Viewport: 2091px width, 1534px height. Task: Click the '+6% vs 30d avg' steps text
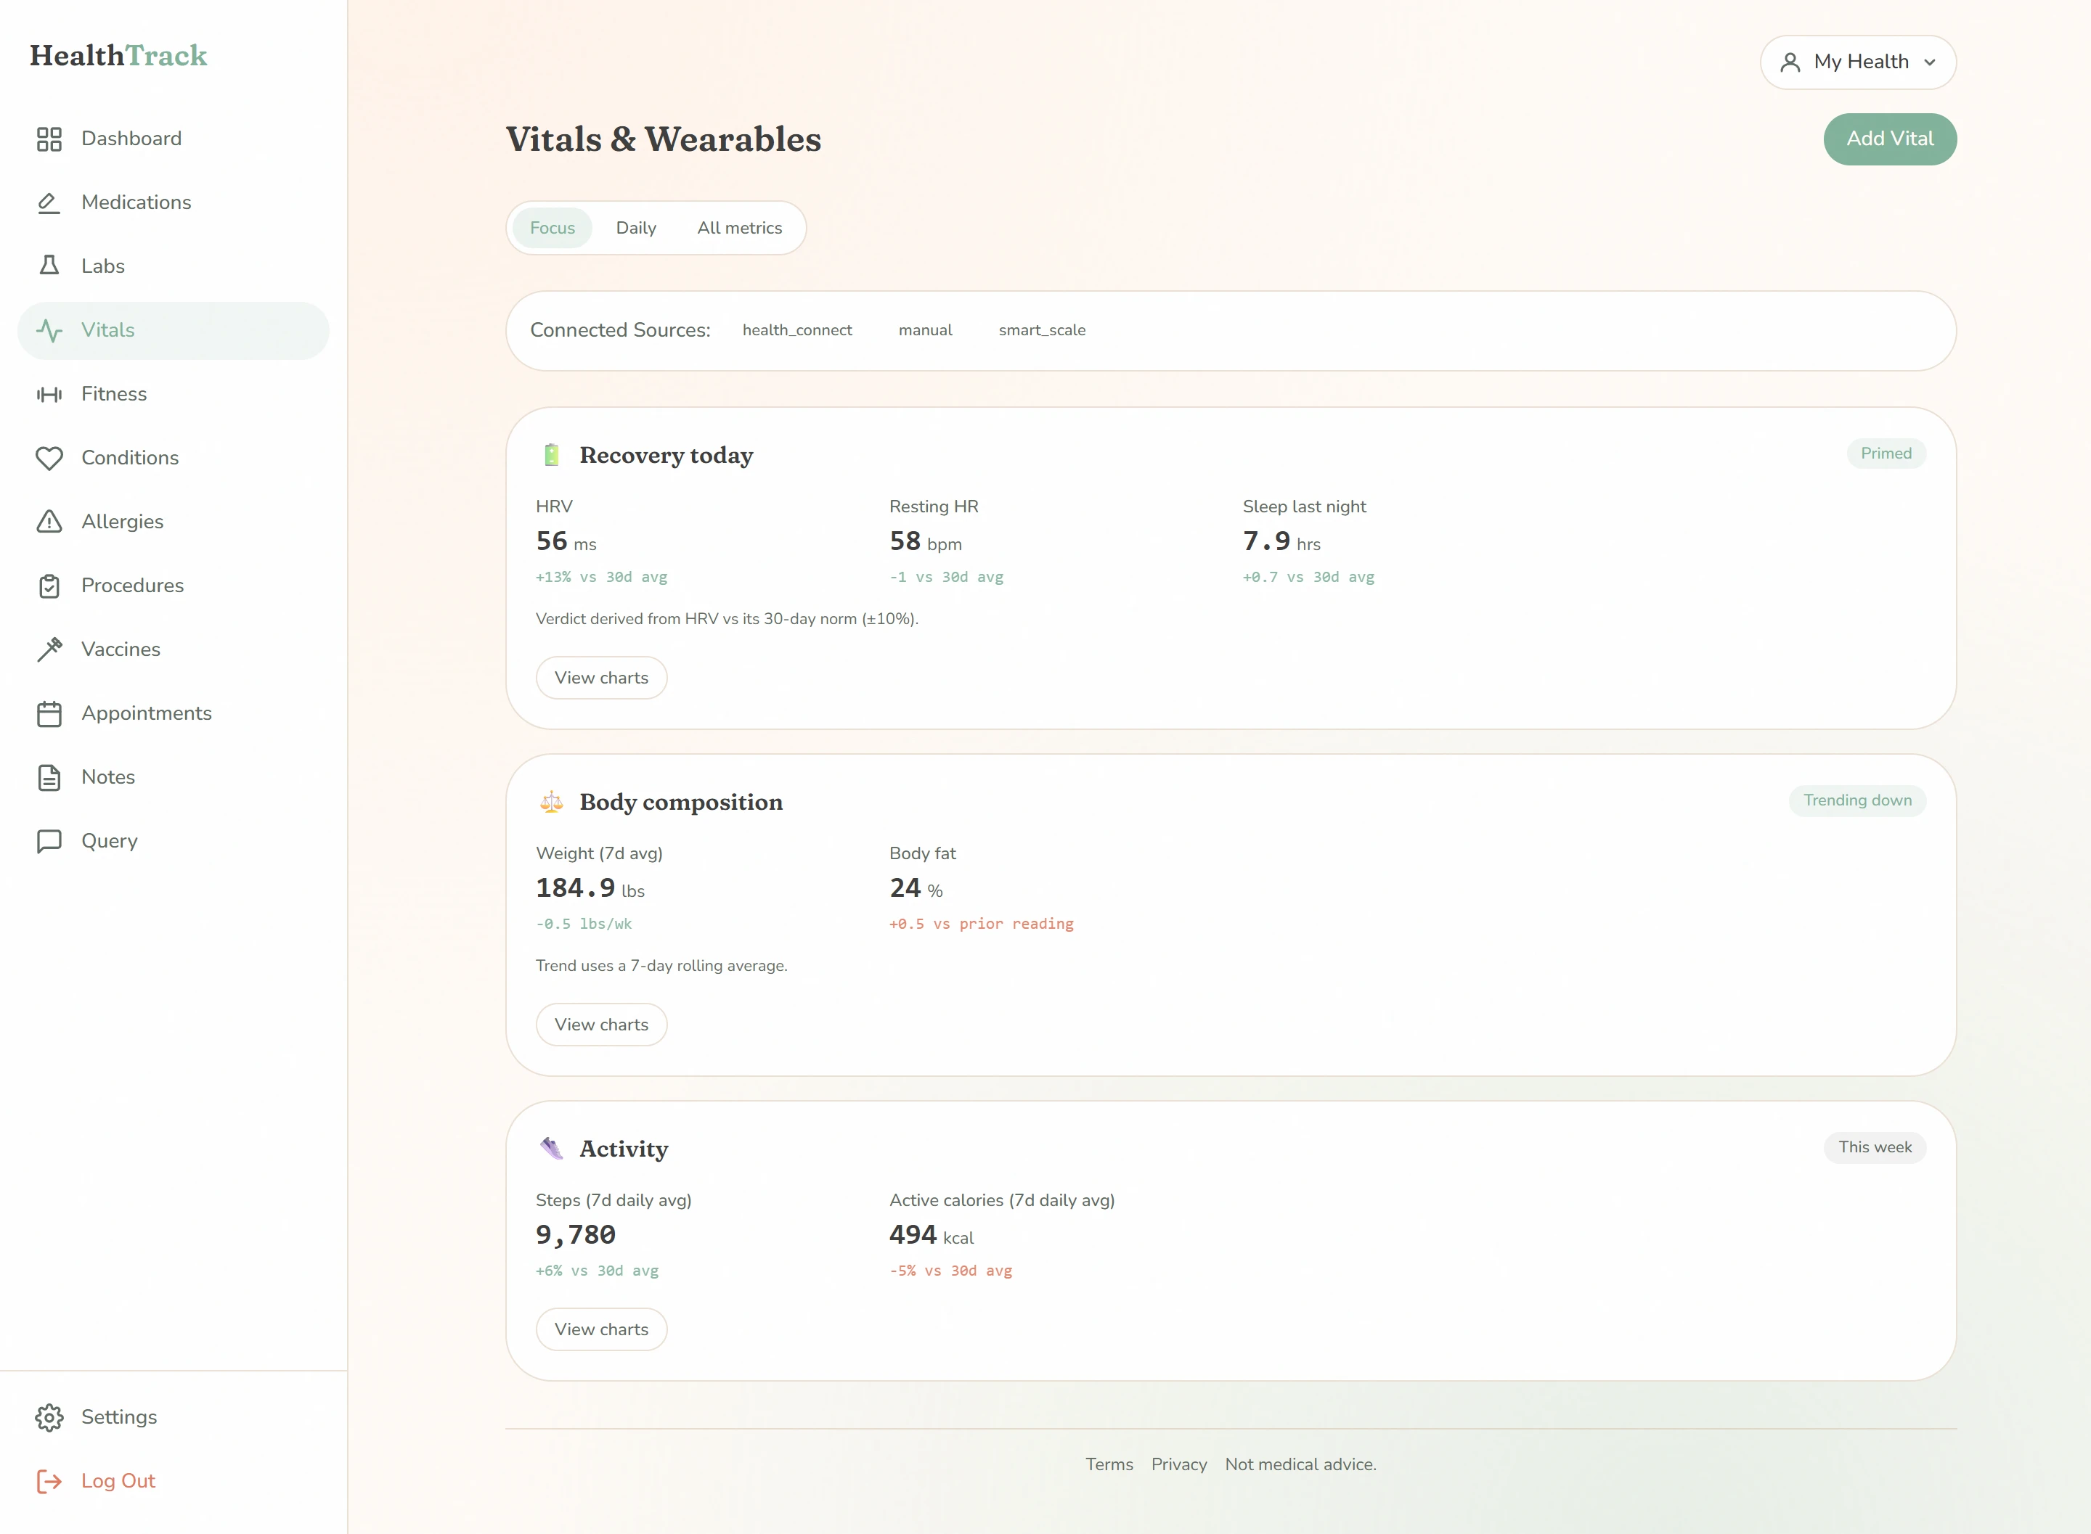tap(598, 1271)
